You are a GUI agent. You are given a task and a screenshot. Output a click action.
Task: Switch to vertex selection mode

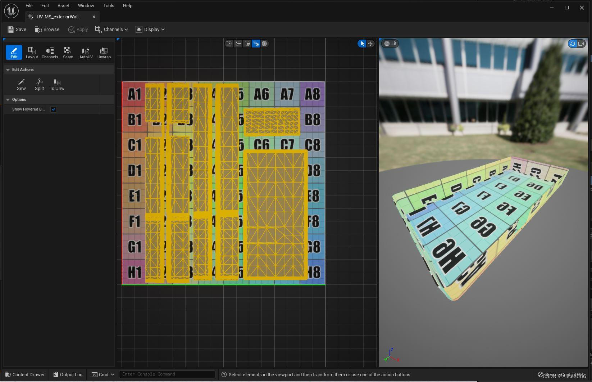[229, 44]
